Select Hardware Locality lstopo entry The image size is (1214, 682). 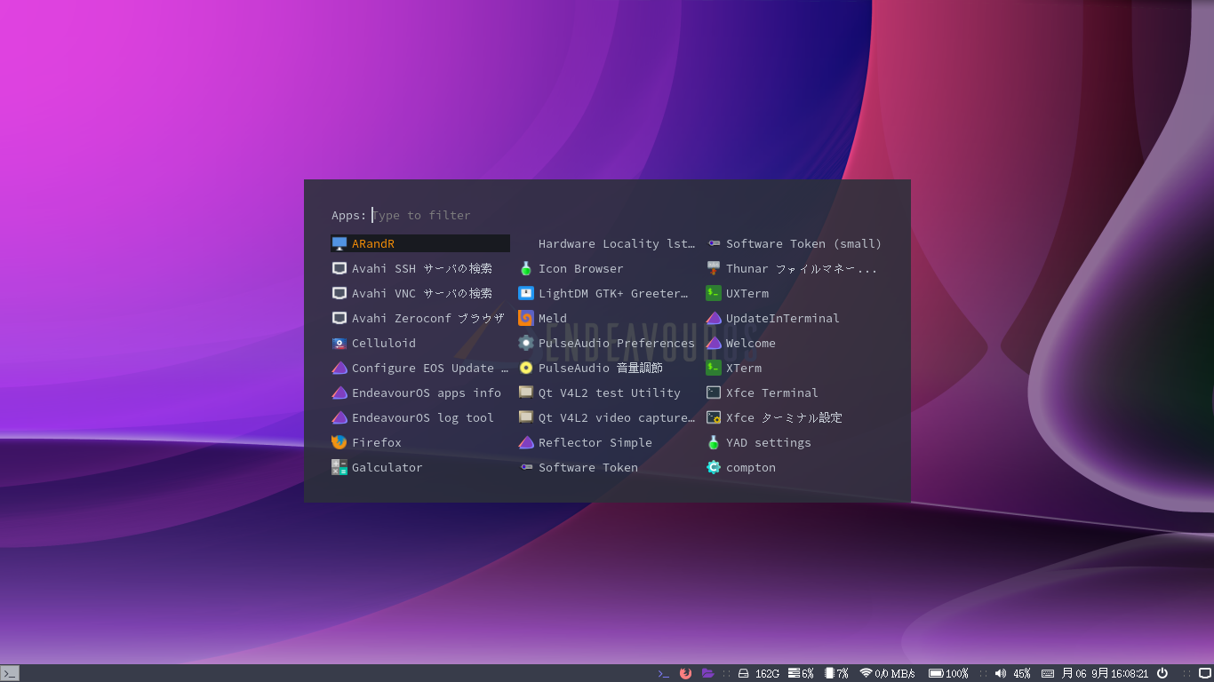click(x=608, y=243)
